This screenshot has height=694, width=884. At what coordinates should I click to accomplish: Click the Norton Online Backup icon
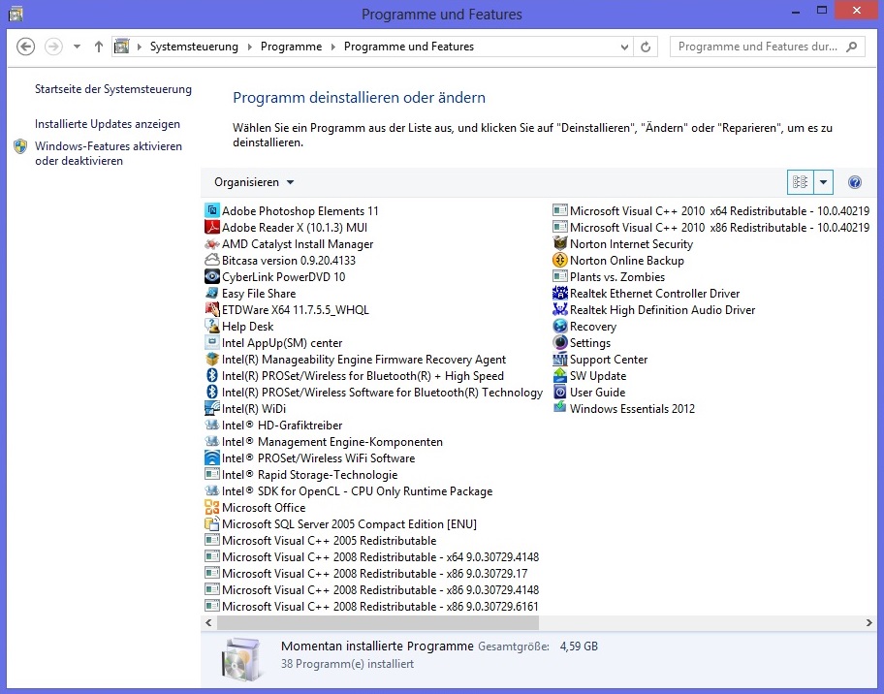click(x=560, y=261)
